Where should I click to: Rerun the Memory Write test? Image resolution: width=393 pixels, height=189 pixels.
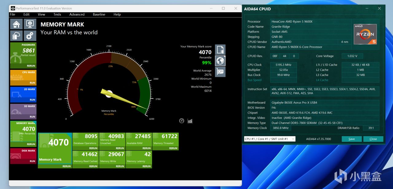120,166
